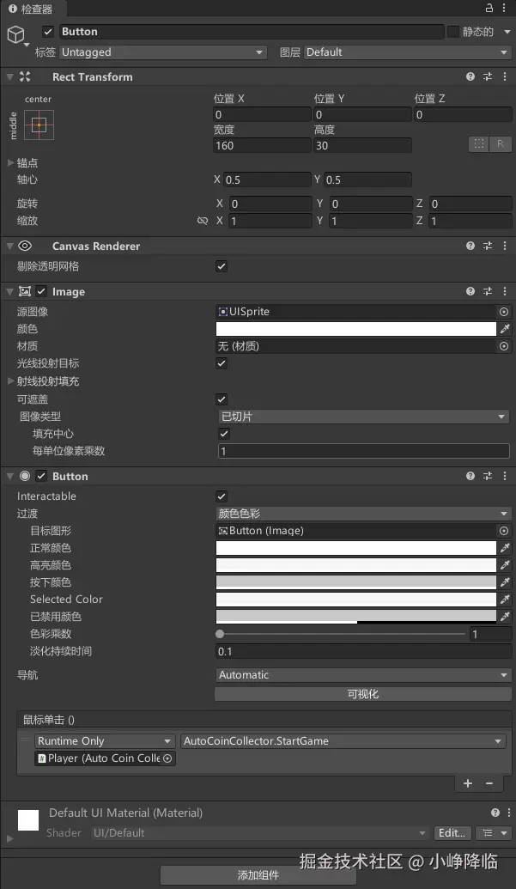
Task: Click the GameObject cube icon
Action: tap(15, 35)
